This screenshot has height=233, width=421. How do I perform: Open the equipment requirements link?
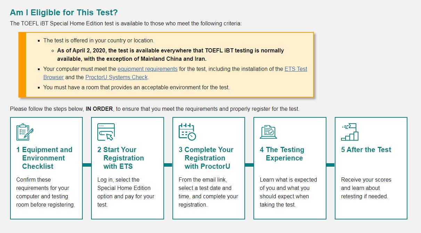tap(147, 69)
